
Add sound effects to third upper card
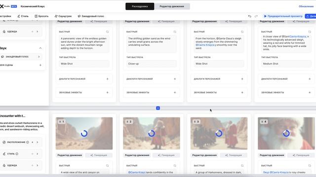[242, 92]
